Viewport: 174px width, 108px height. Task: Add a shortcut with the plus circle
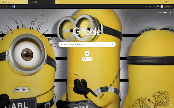87,53
